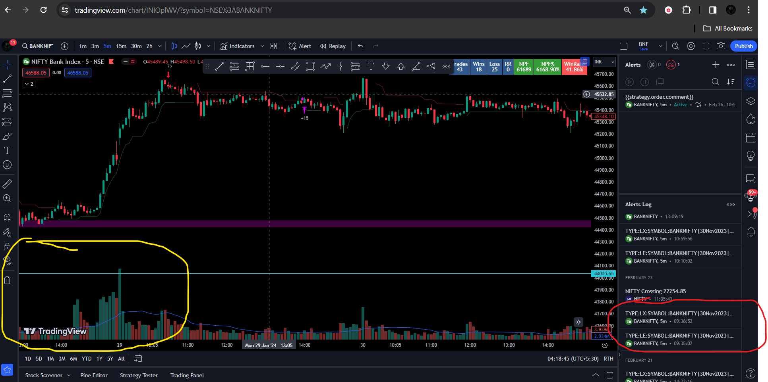Open the Trading Panel tab

pyautogui.click(x=187, y=375)
